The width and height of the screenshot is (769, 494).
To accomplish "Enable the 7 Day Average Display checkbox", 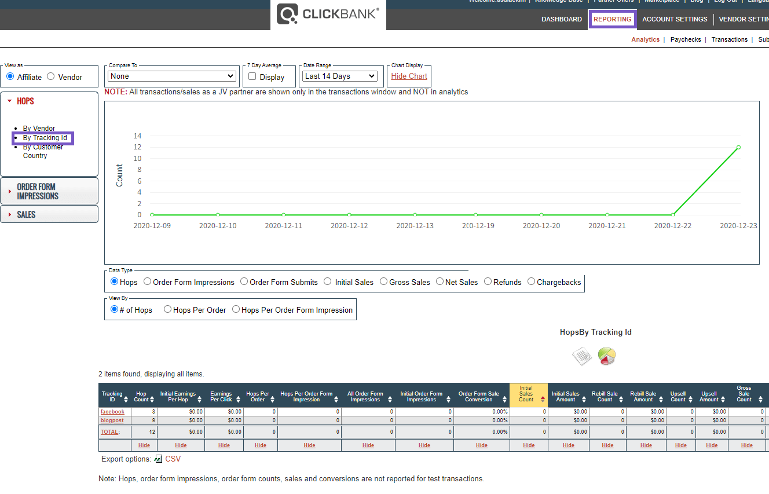I will (x=252, y=76).
